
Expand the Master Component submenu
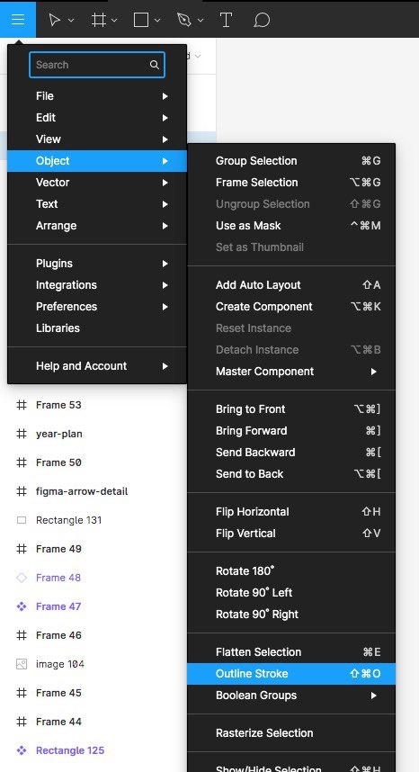coord(291,372)
